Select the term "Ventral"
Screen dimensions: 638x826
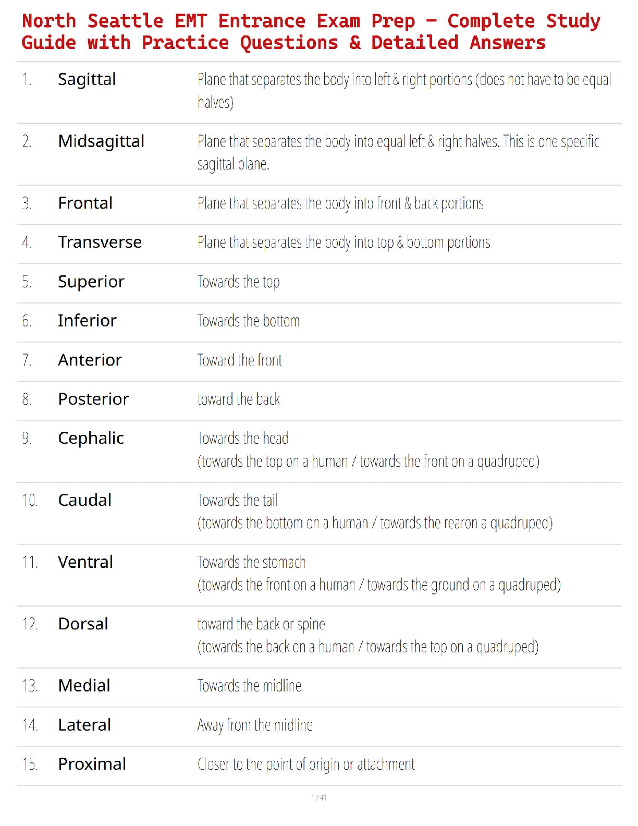pos(85,562)
